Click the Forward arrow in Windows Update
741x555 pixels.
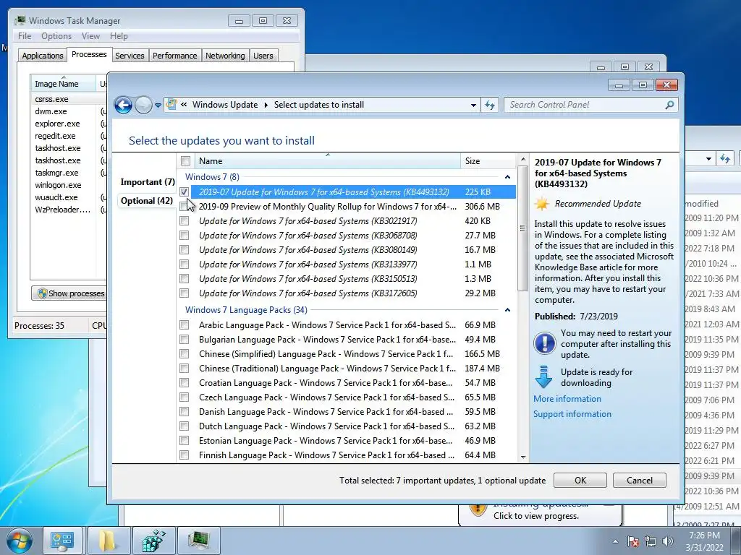coord(143,105)
